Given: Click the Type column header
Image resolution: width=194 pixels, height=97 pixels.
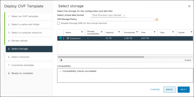Looking at the screenshot, I should pos(162,33).
